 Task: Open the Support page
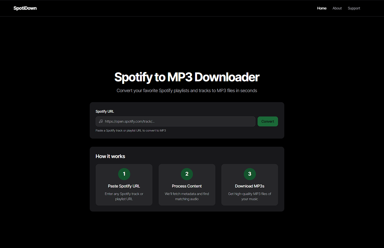pyautogui.click(x=354, y=8)
